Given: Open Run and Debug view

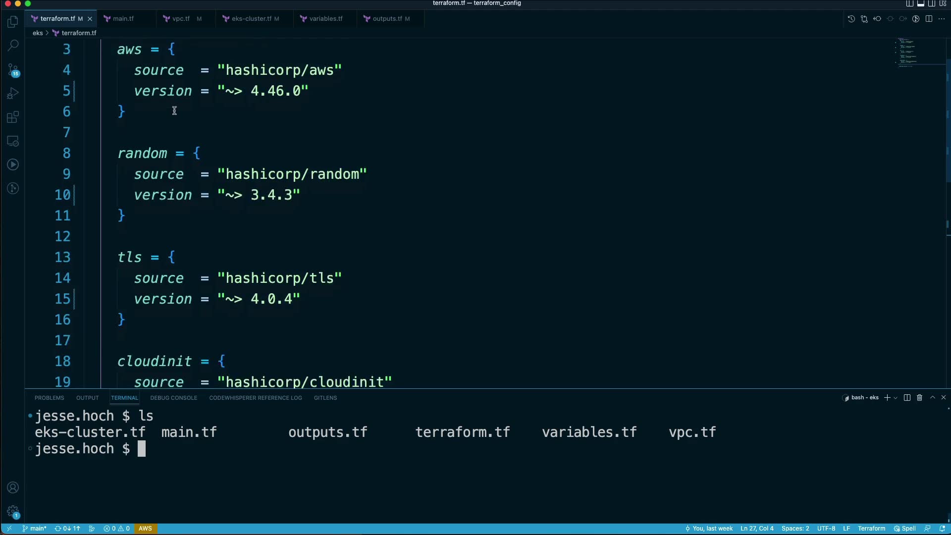Looking at the screenshot, I should [x=13, y=94].
